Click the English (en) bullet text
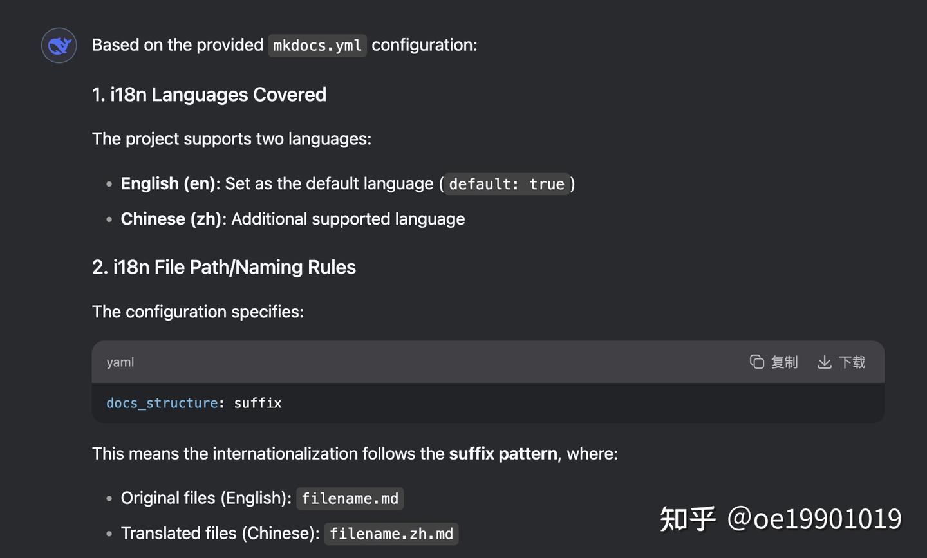 pos(168,184)
